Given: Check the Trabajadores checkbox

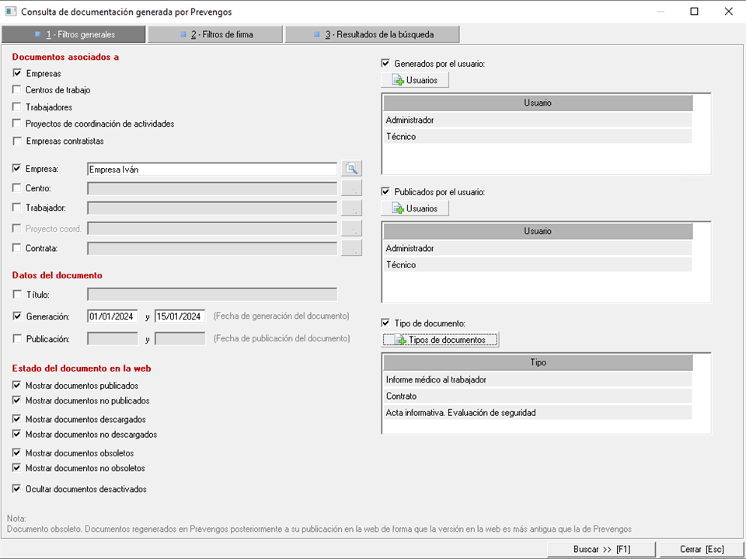Looking at the screenshot, I should [17, 107].
